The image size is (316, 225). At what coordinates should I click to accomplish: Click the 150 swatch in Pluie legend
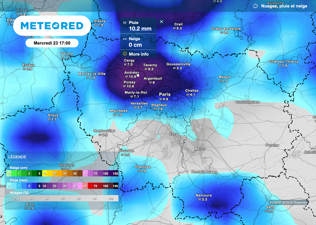pyautogui.click(x=115, y=186)
